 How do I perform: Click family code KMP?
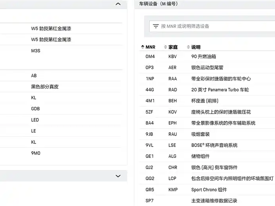coord(173,190)
